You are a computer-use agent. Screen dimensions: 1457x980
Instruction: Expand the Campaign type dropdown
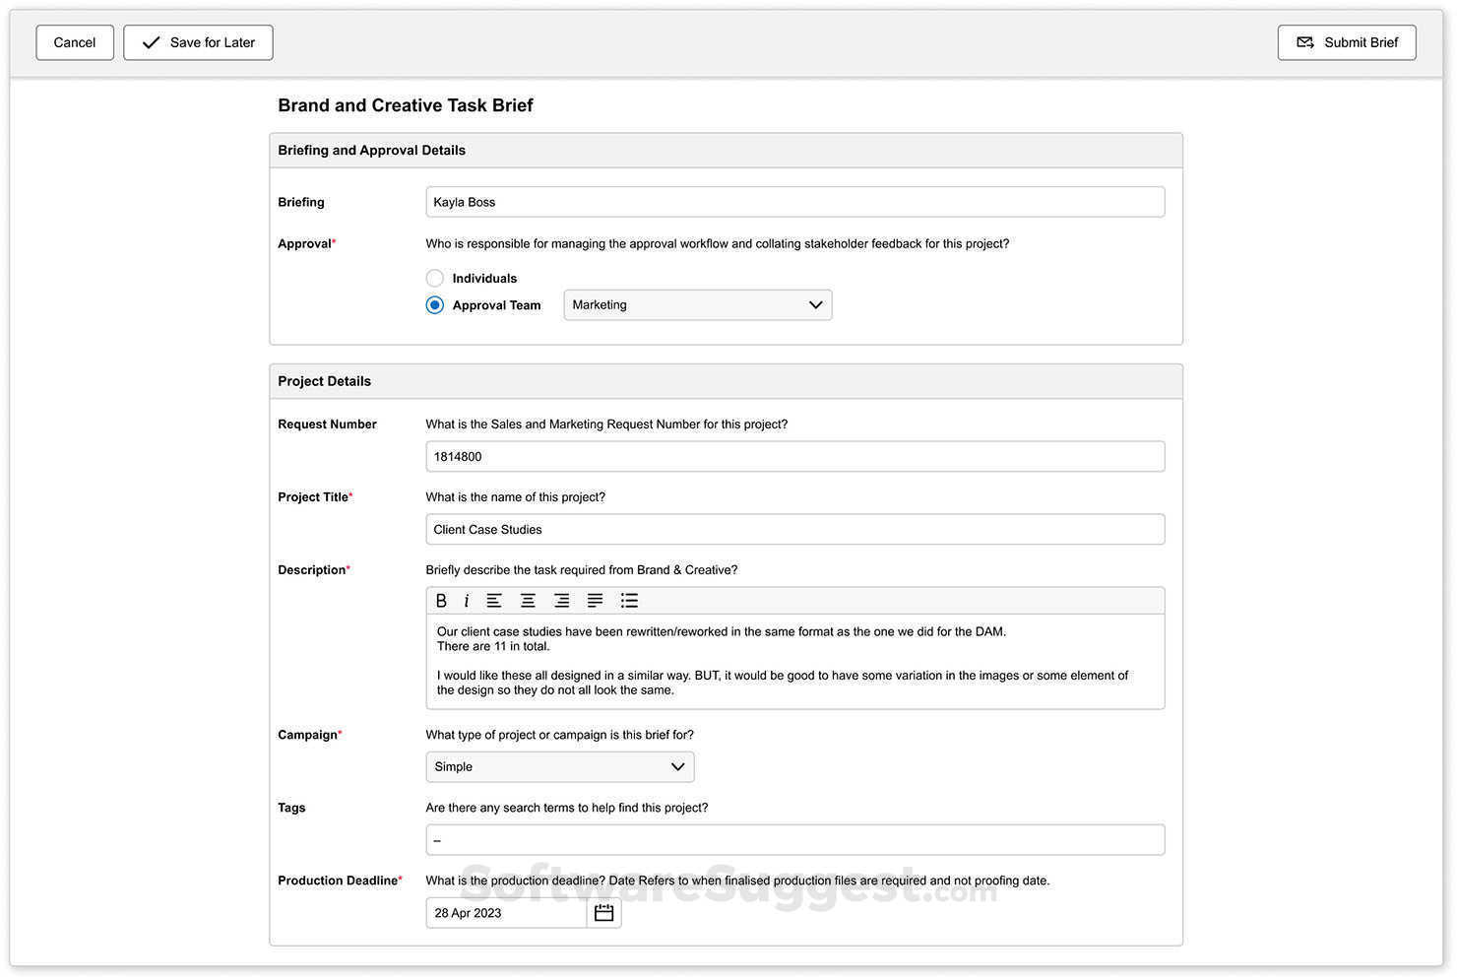pos(559,767)
